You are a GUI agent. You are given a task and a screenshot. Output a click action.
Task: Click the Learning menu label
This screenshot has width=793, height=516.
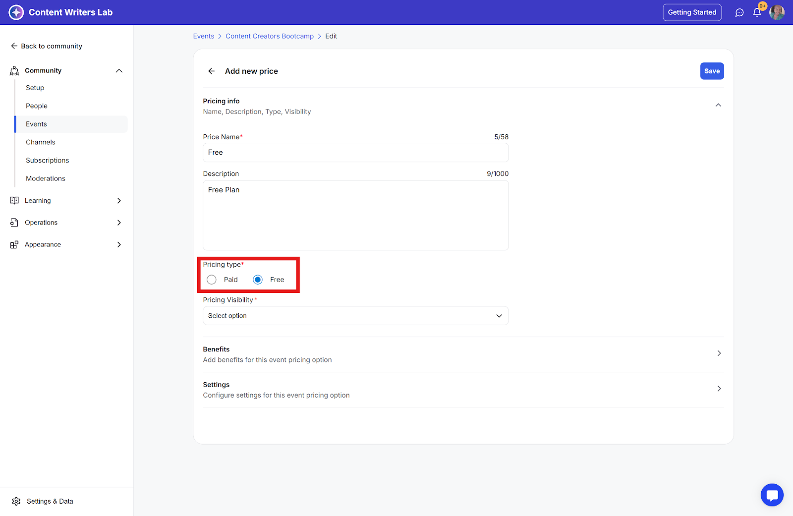[x=38, y=201]
